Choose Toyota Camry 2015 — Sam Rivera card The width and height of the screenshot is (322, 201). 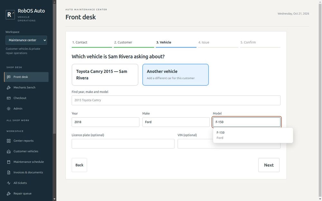[x=105, y=75]
